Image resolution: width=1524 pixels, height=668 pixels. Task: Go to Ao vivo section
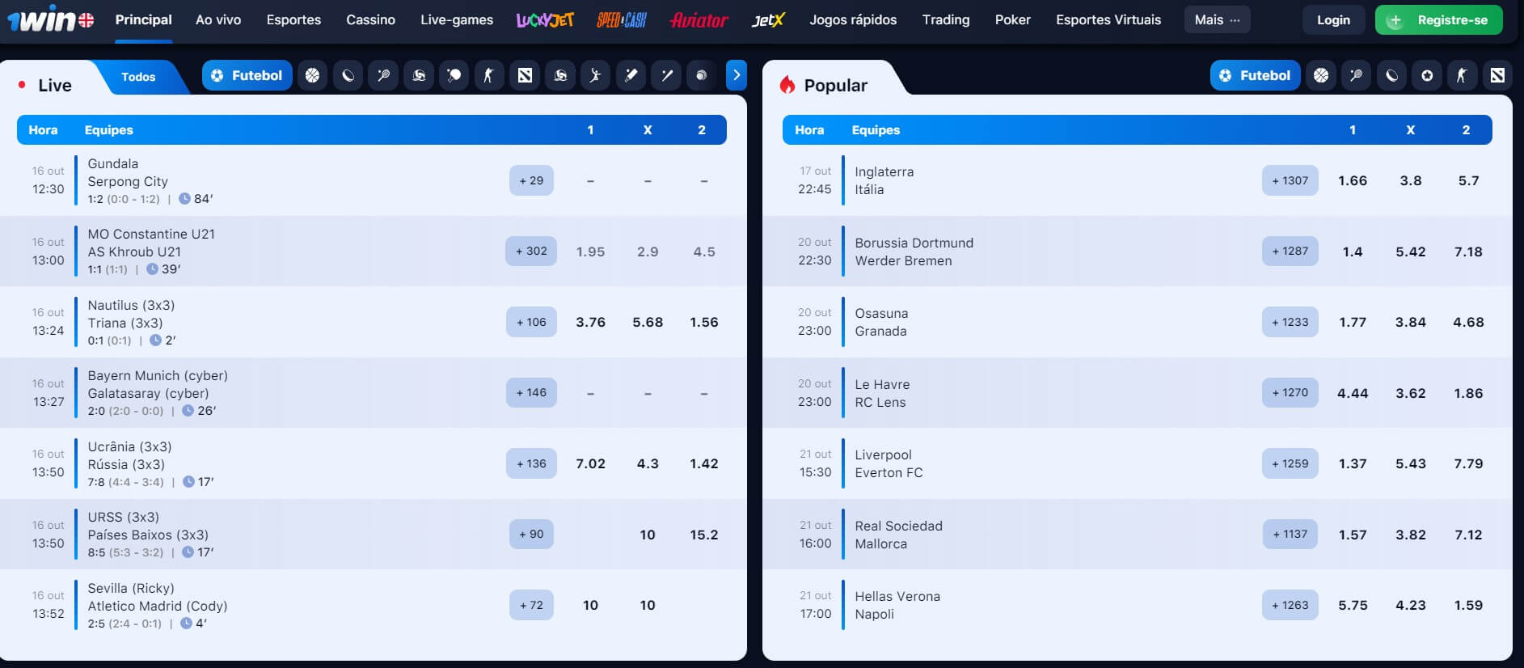(x=218, y=19)
